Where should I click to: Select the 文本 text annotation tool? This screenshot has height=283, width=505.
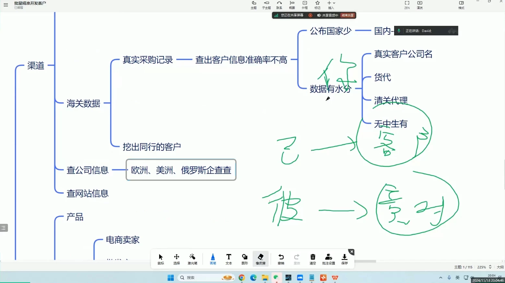pyautogui.click(x=229, y=259)
